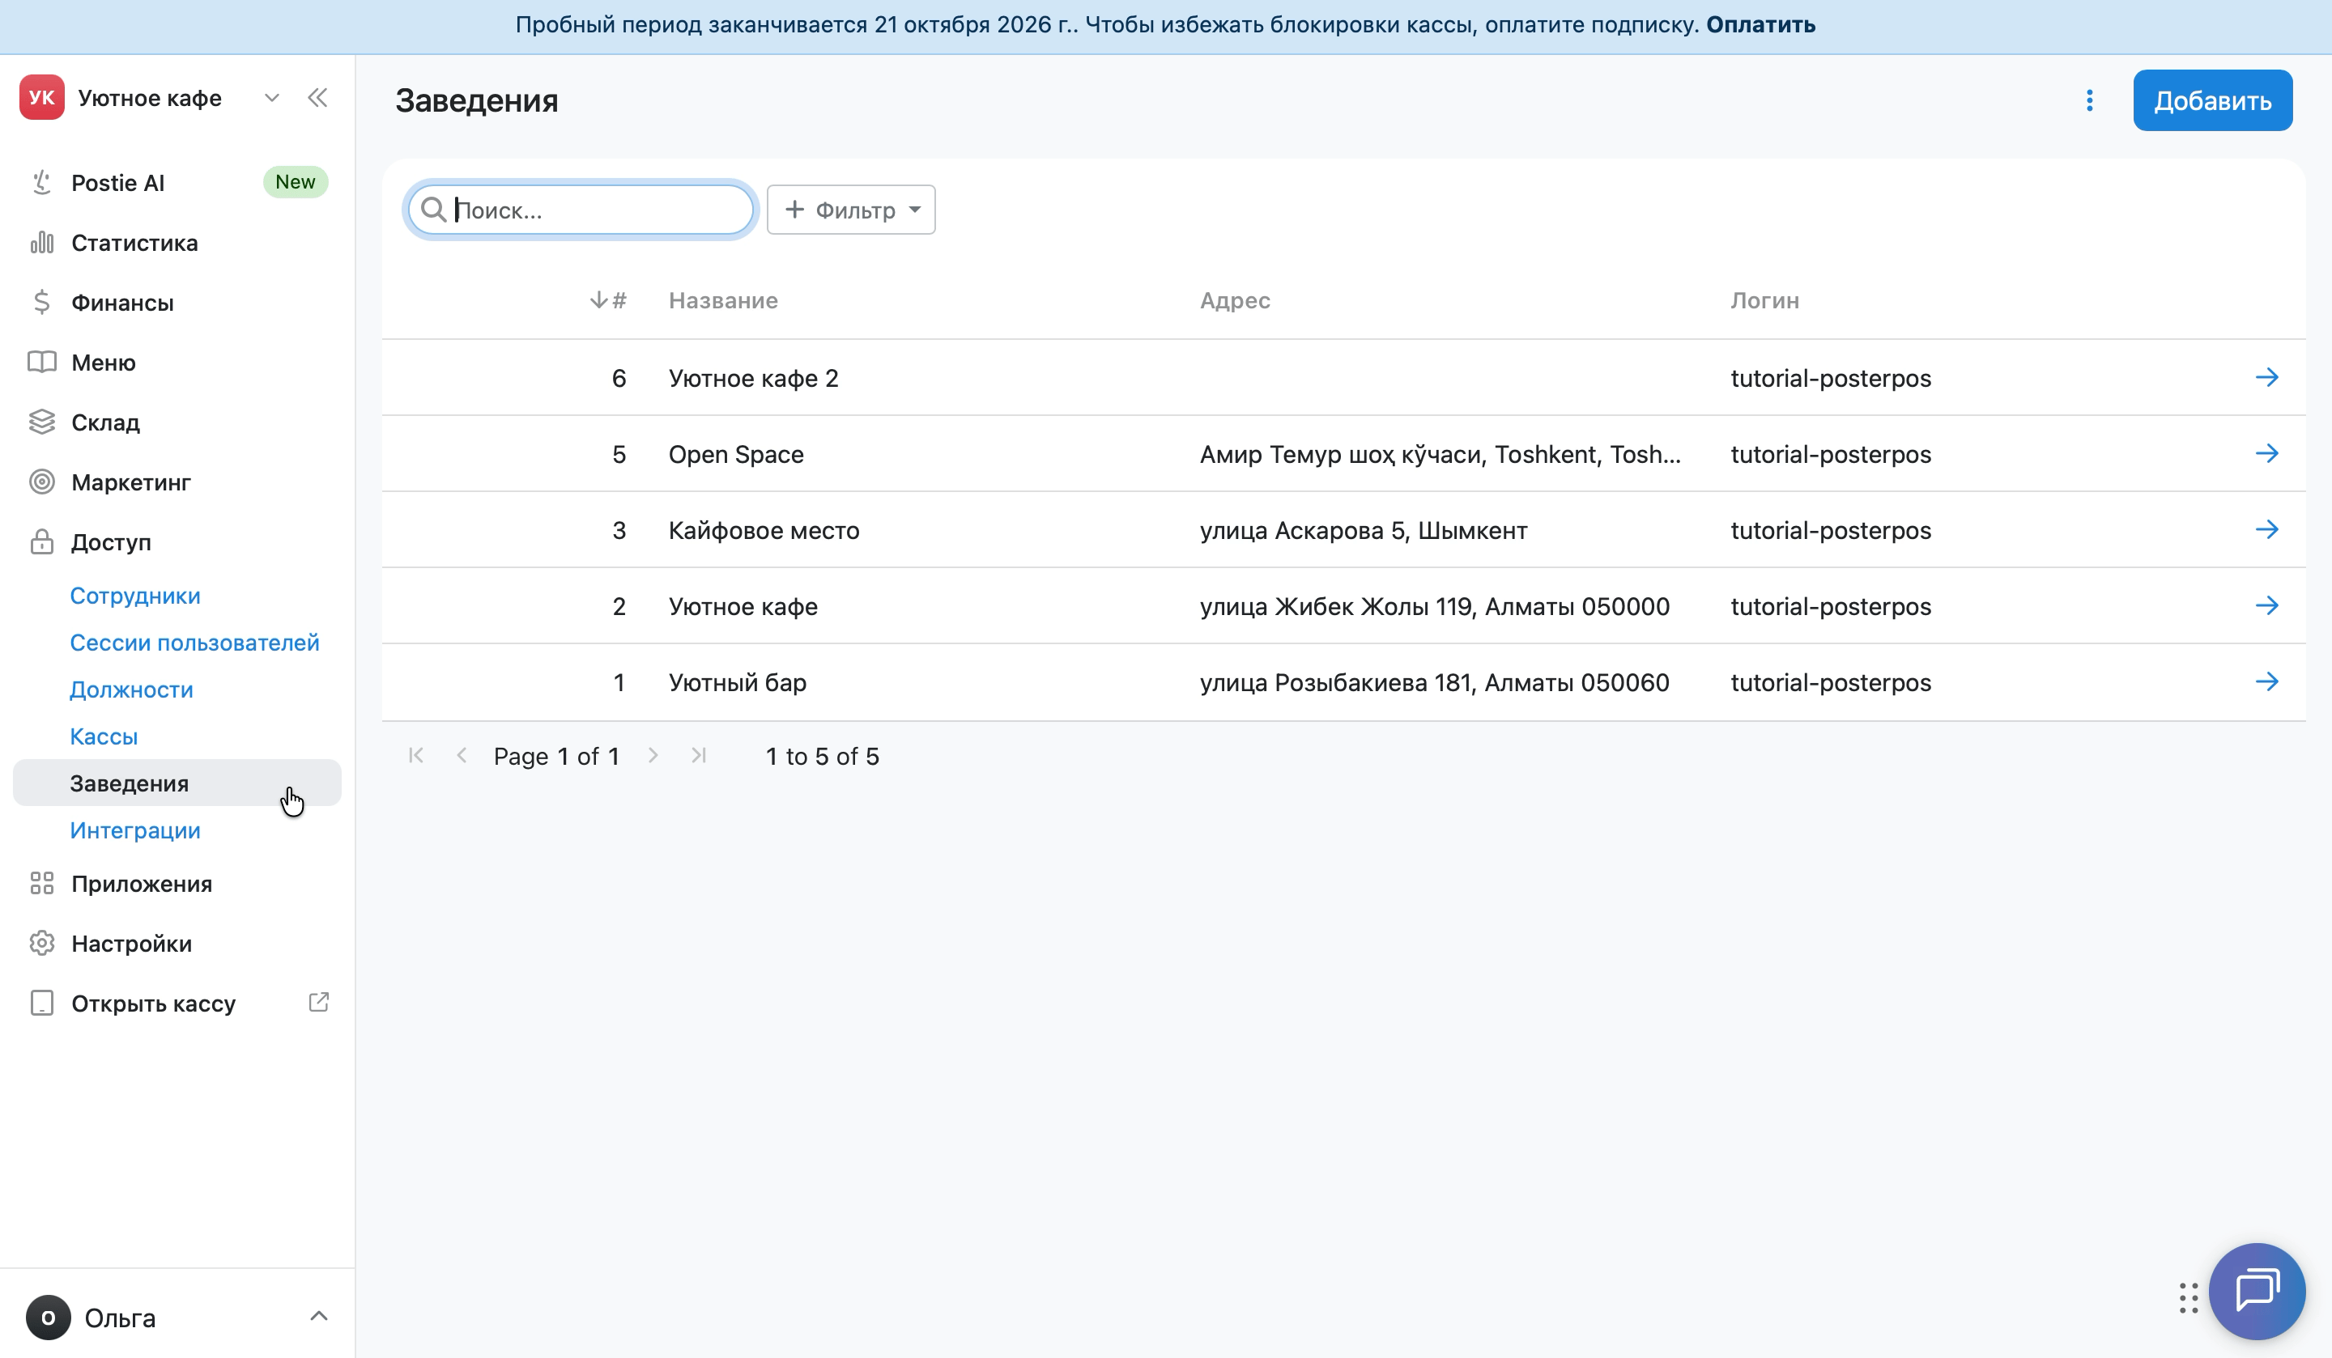
Task: Click the grip dots beside chat button
Action: pyautogui.click(x=2189, y=1297)
